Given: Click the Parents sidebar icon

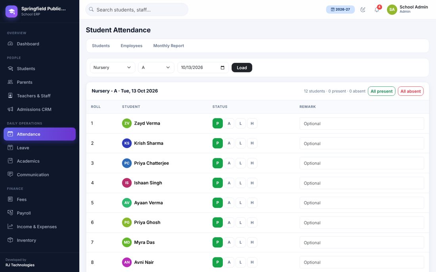Looking at the screenshot, I should [x=10, y=82].
